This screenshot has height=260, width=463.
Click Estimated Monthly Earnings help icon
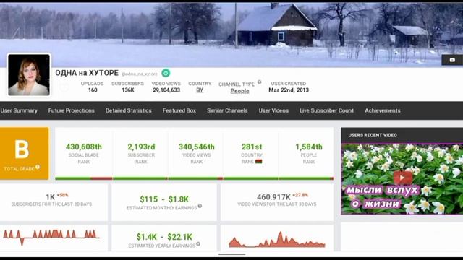[x=200, y=206]
